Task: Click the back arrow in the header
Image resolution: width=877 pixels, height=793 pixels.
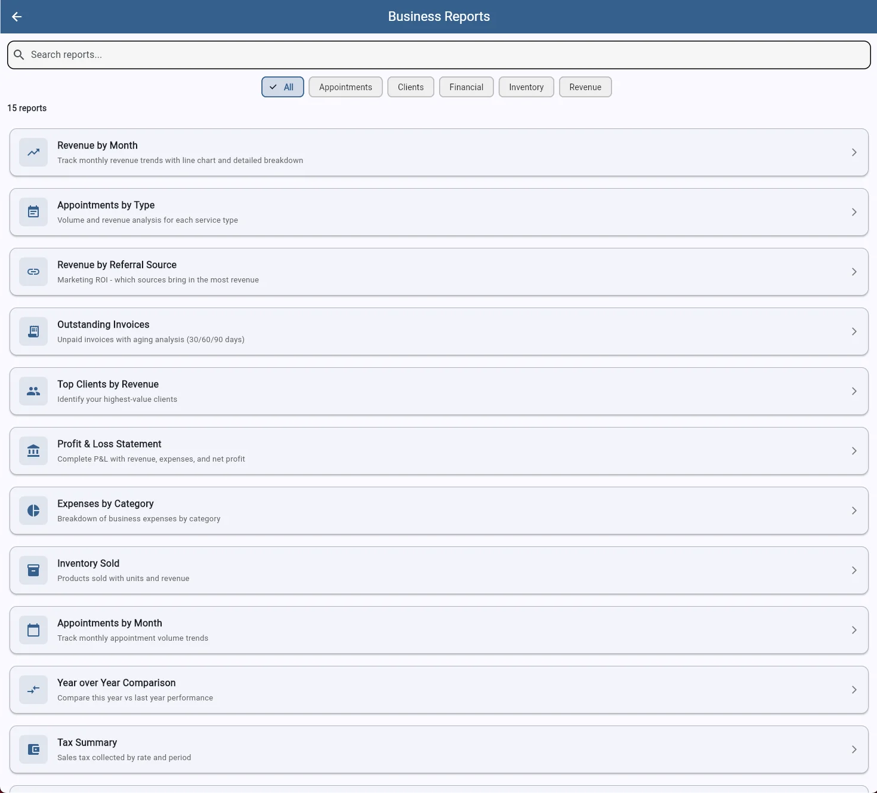Action: (16, 17)
